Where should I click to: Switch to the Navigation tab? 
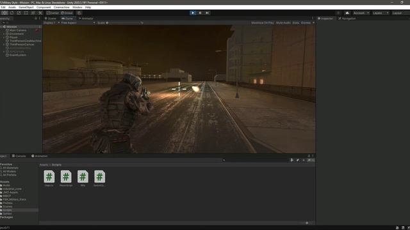(347, 19)
